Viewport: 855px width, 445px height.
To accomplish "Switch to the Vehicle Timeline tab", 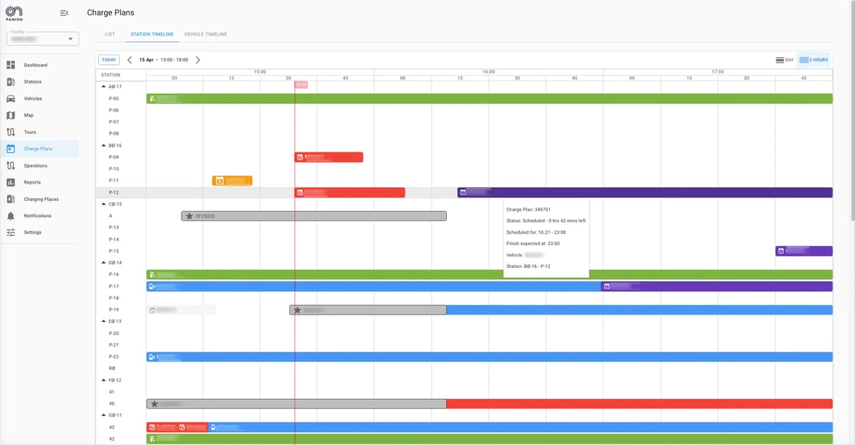I will pos(206,34).
